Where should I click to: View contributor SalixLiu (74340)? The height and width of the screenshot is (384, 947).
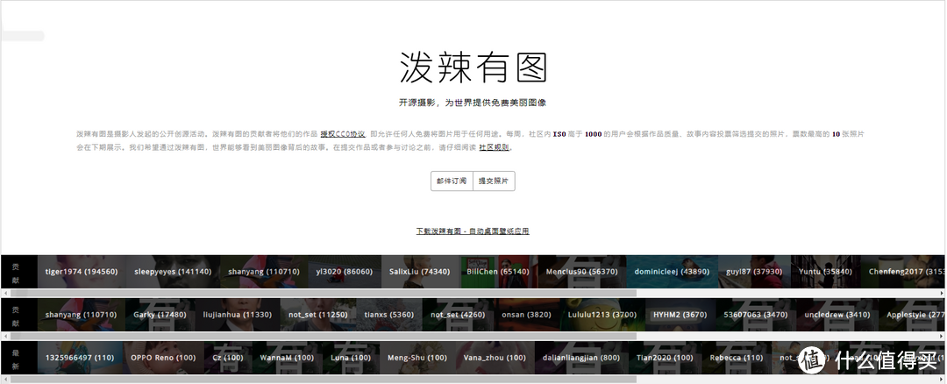click(420, 272)
